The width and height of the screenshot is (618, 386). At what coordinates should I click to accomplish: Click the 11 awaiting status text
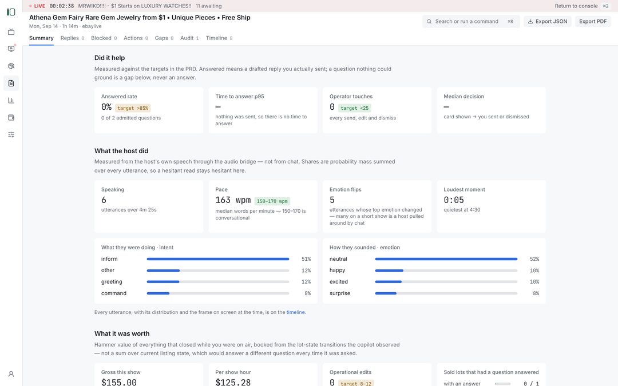pyautogui.click(x=208, y=6)
